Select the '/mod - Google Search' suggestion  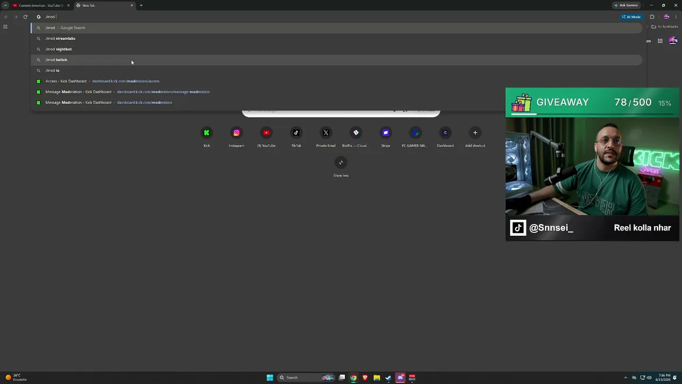point(336,28)
